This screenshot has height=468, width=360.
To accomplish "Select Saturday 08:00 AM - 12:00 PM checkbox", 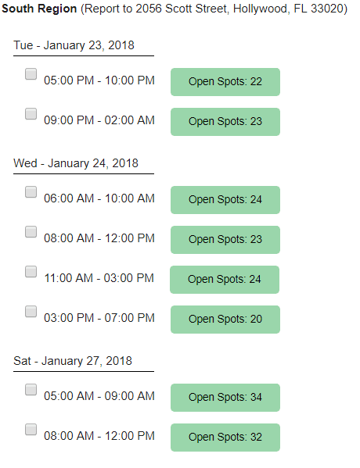I will click(x=31, y=430).
